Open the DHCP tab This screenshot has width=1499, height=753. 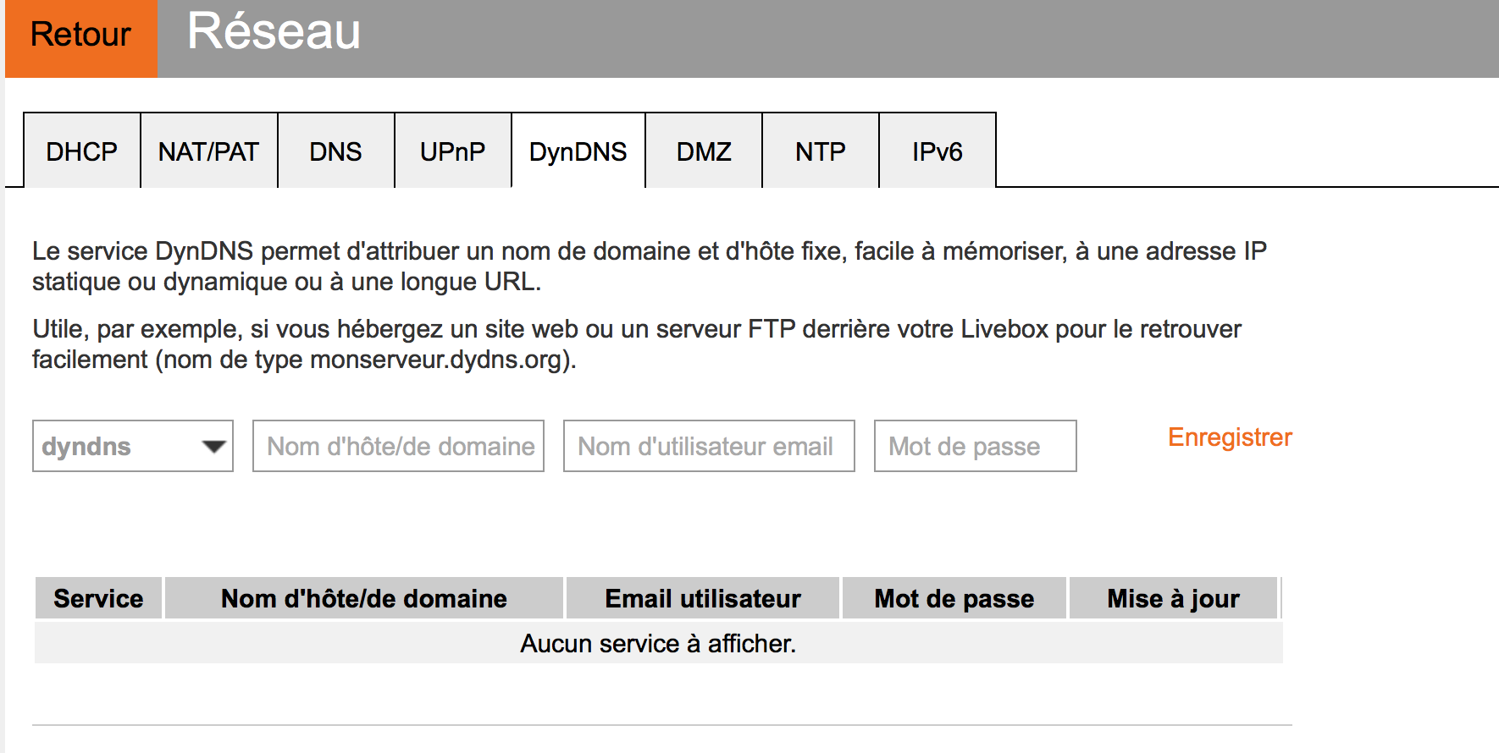[82, 151]
